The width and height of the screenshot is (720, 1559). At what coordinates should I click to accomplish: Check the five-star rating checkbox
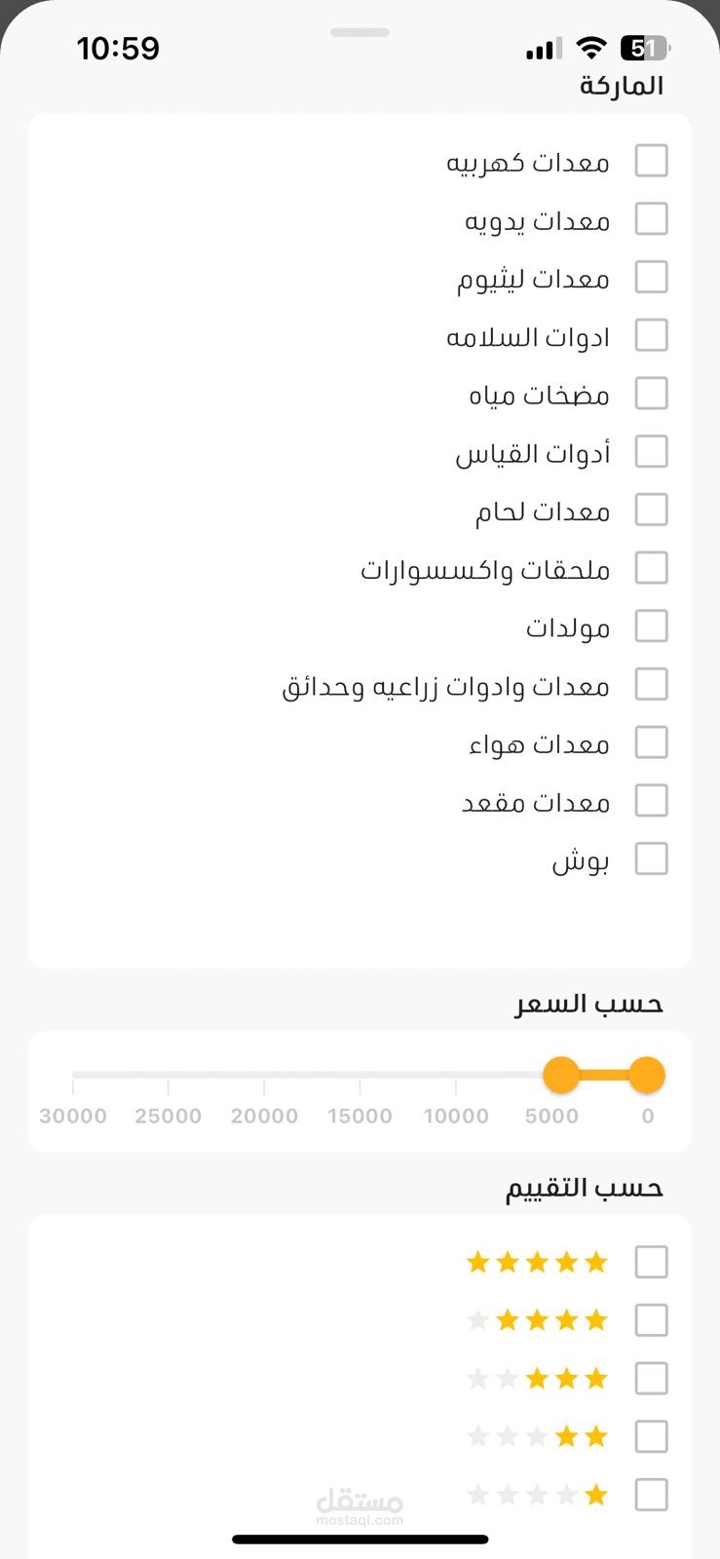pos(651,1262)
